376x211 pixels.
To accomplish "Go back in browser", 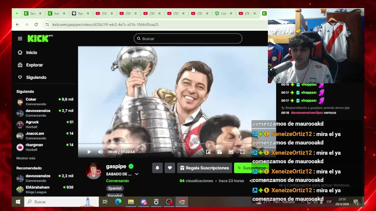I will click(17, 25).
